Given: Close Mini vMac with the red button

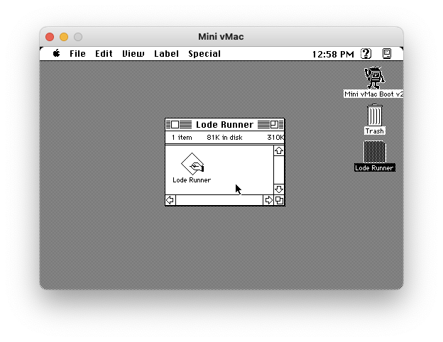Looking at the screenshot, I should 50,37.
